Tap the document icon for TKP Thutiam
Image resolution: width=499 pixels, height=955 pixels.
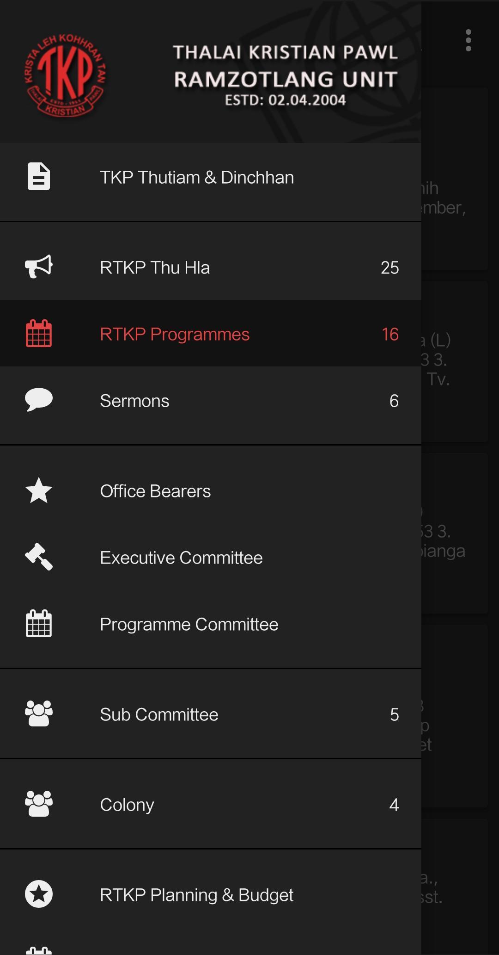[39, 176]
